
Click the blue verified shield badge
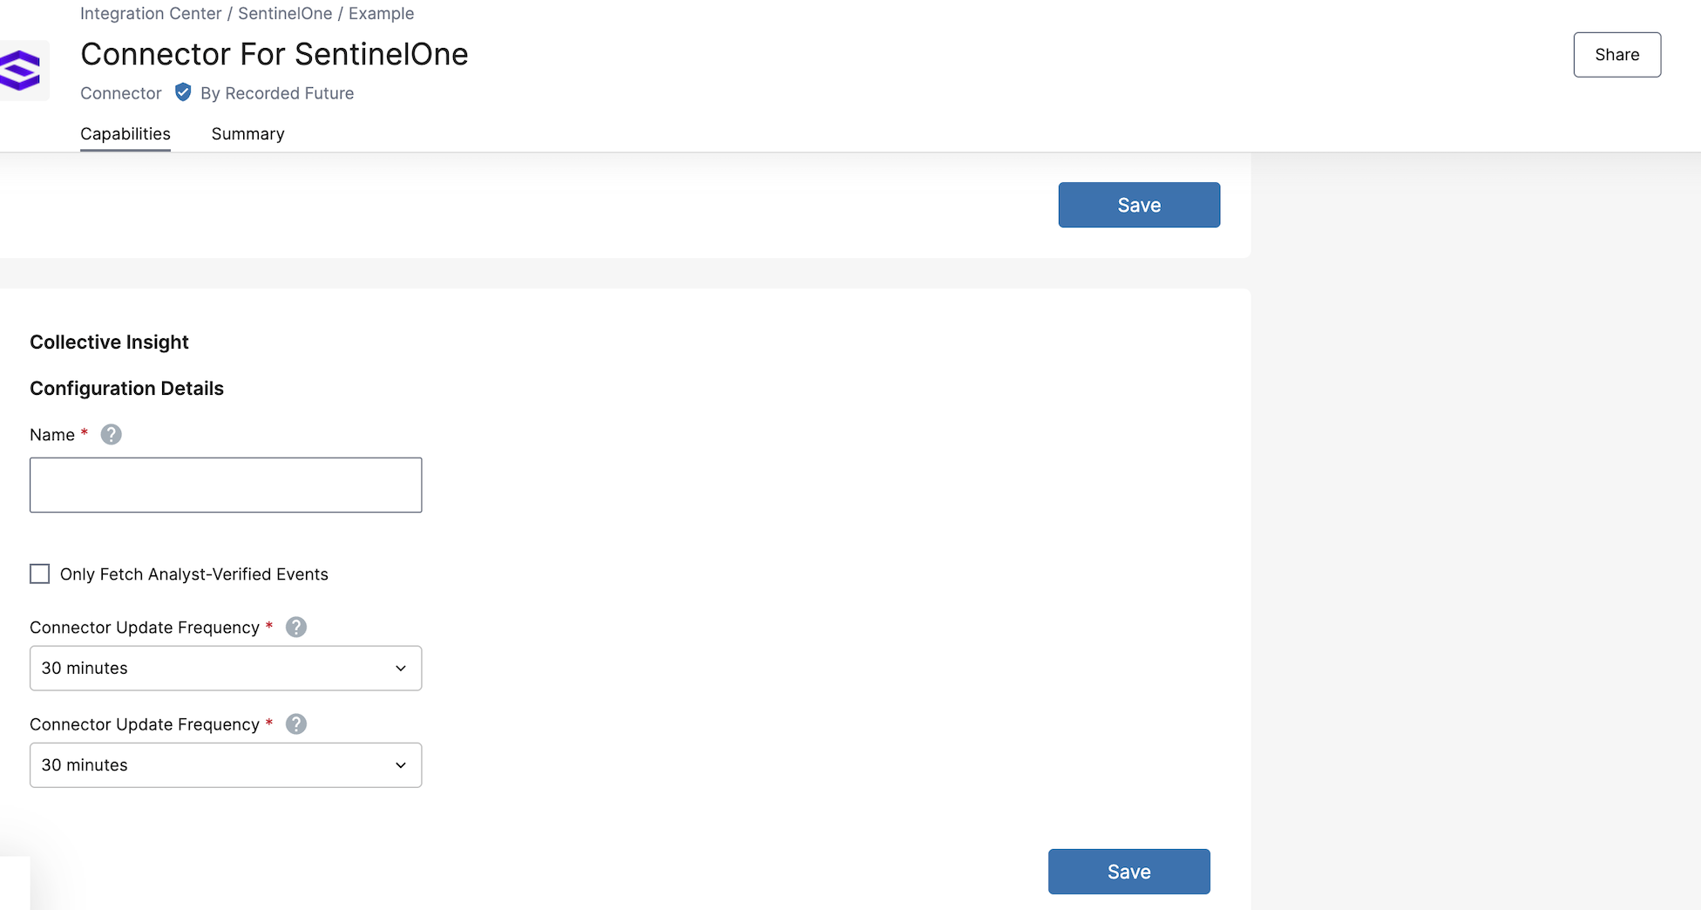click(x=183, y=92)
